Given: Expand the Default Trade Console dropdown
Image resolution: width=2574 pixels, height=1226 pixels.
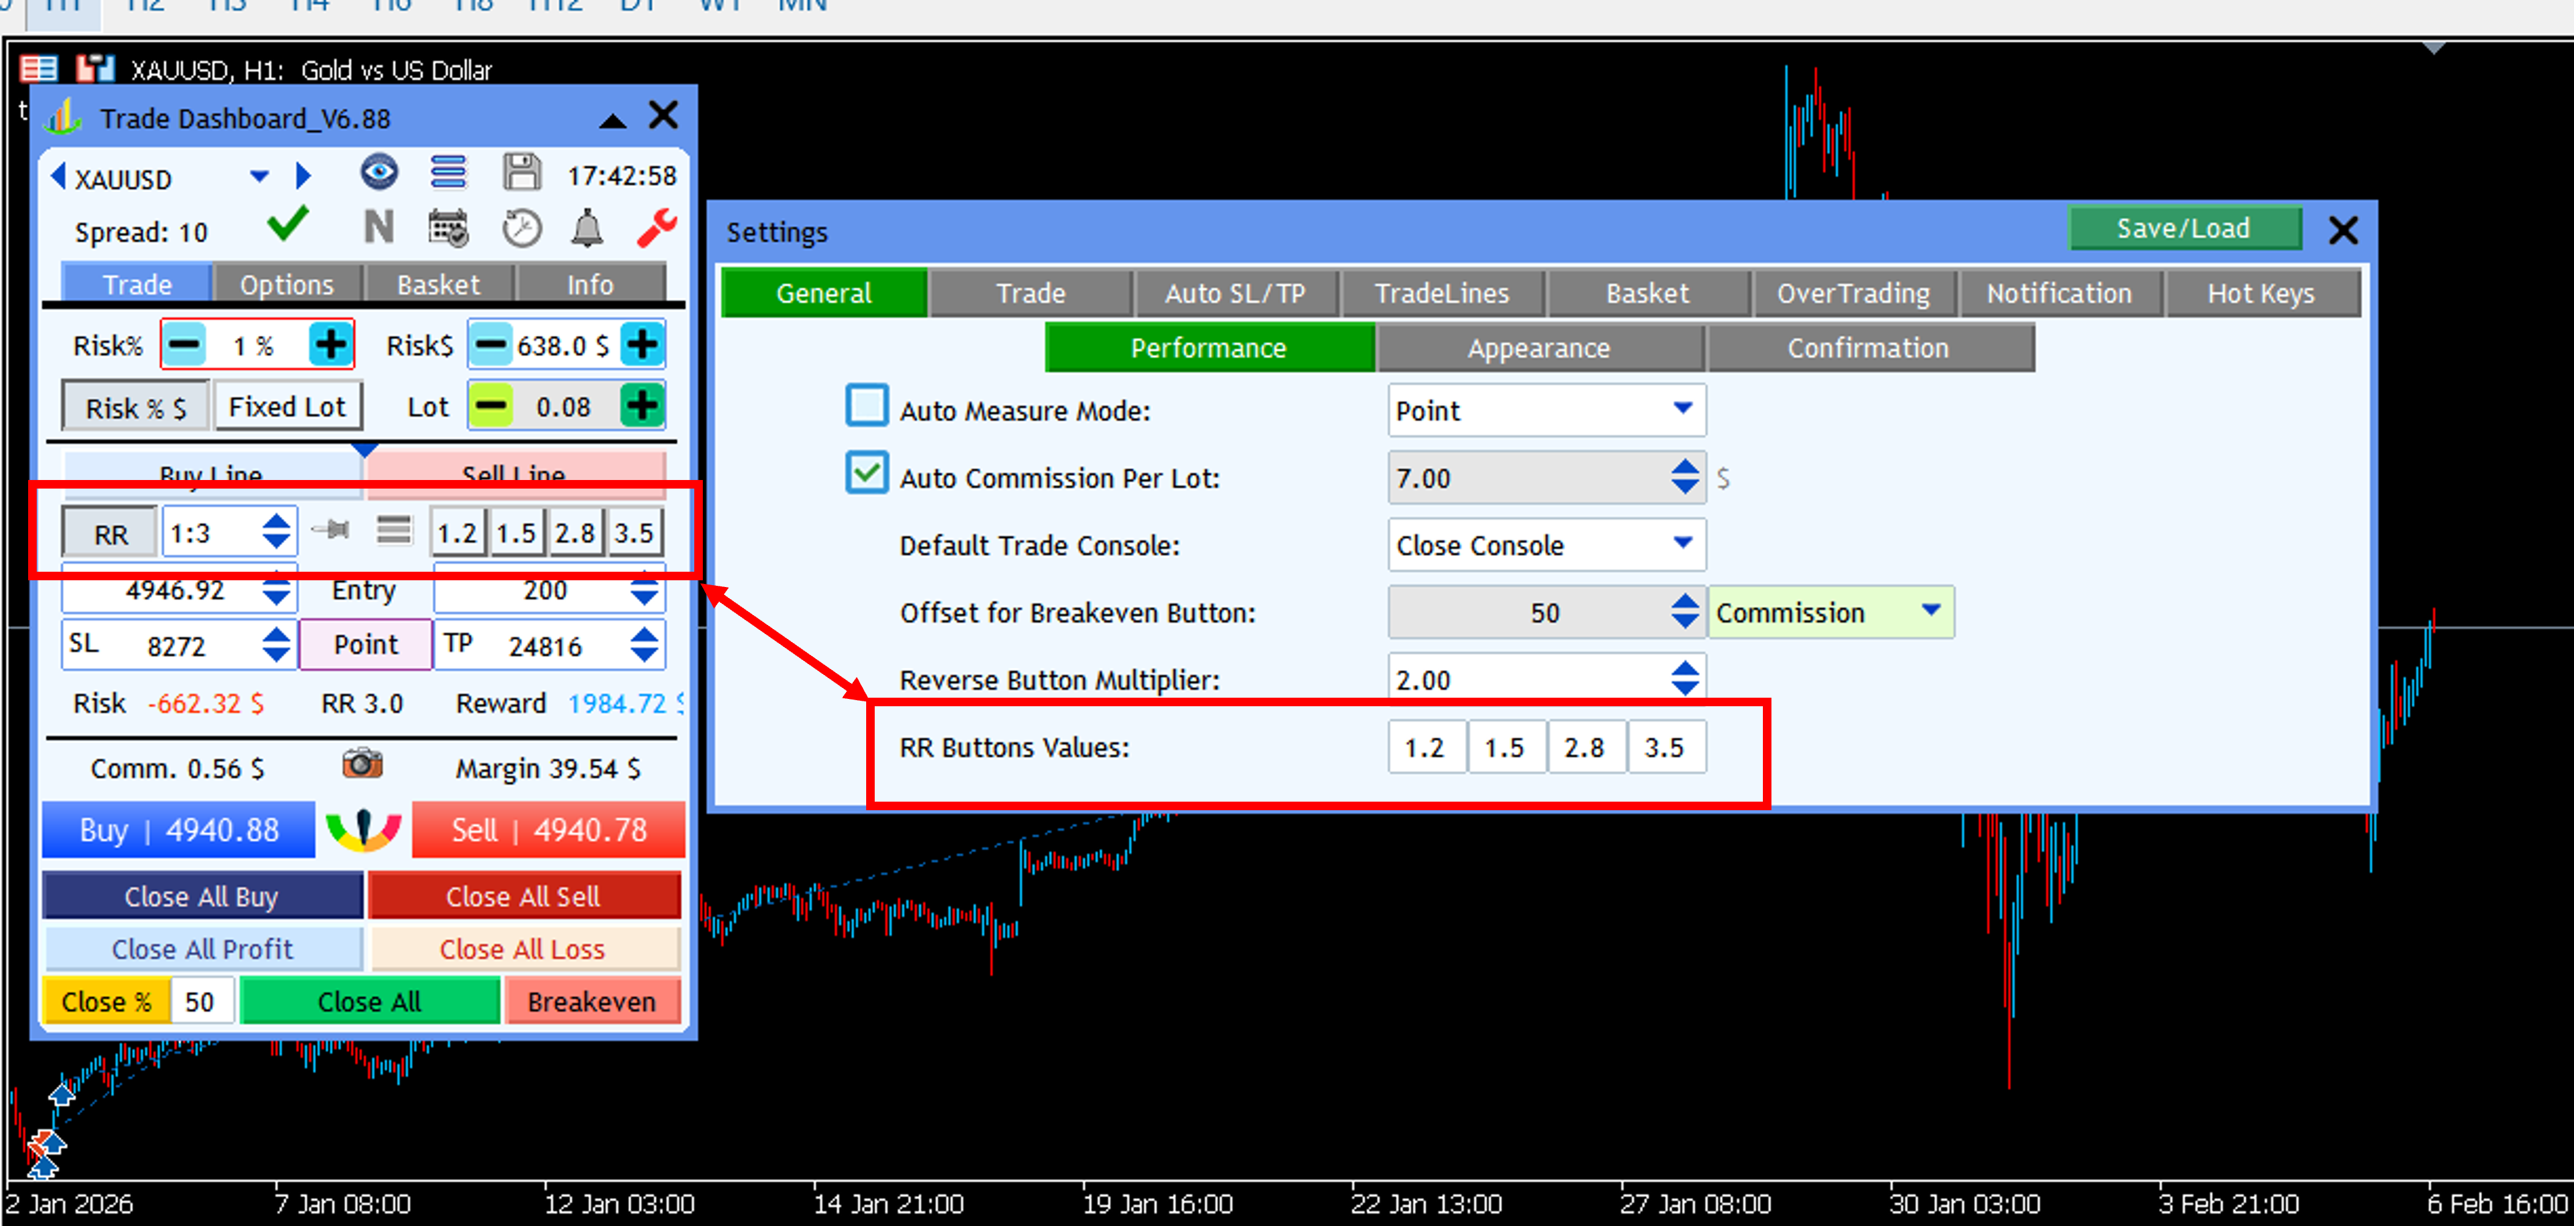Looking at the screenshot, I should tap(1682, 544).
